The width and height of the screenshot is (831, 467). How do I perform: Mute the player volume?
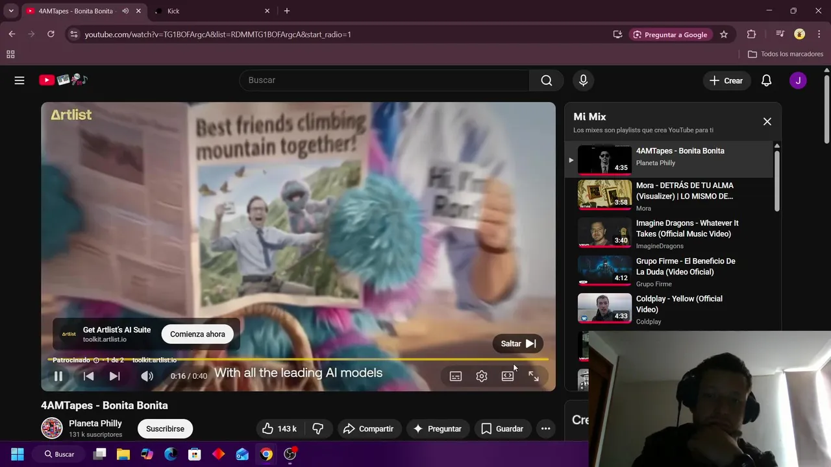(x=147, y=376)
